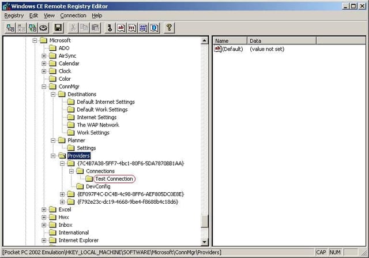Click the ADO folder icon
The height and width of the screenshot is (258, 369).
pyautogui.click(x=52, y=48)
